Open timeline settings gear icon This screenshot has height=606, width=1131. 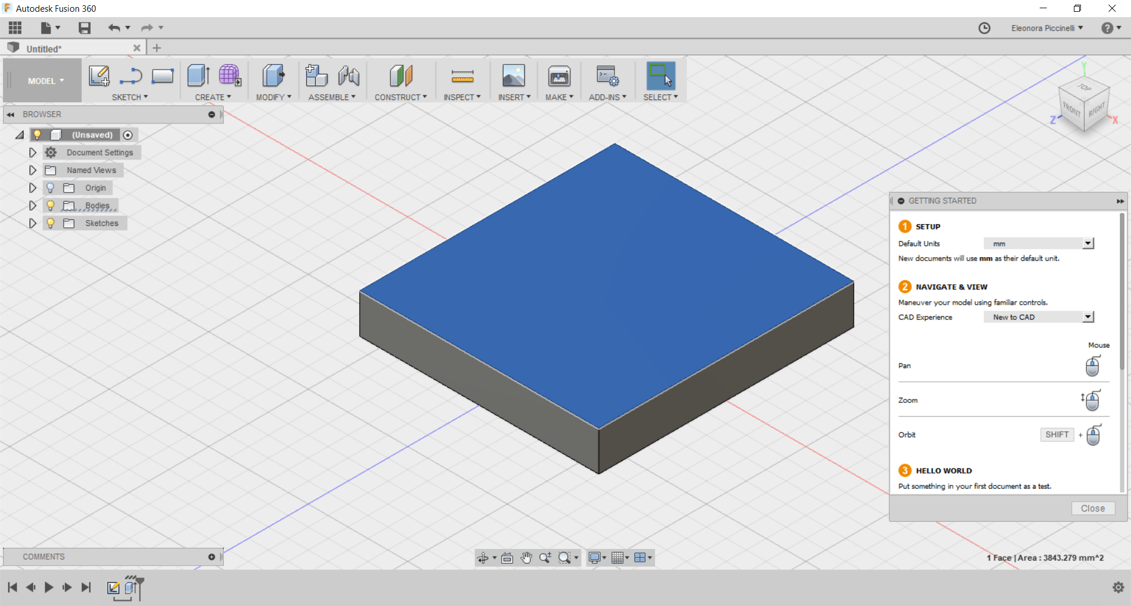(x=1118, y=587)
